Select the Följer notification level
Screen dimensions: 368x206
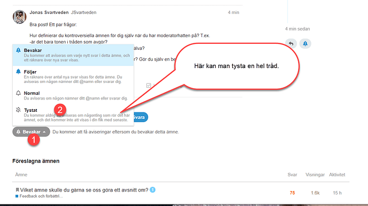point(73,77)
